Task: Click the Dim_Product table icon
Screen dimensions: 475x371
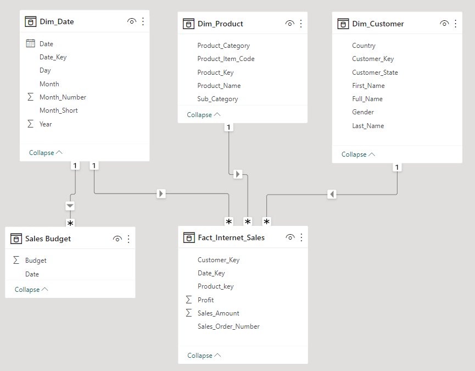Action: 188,24
